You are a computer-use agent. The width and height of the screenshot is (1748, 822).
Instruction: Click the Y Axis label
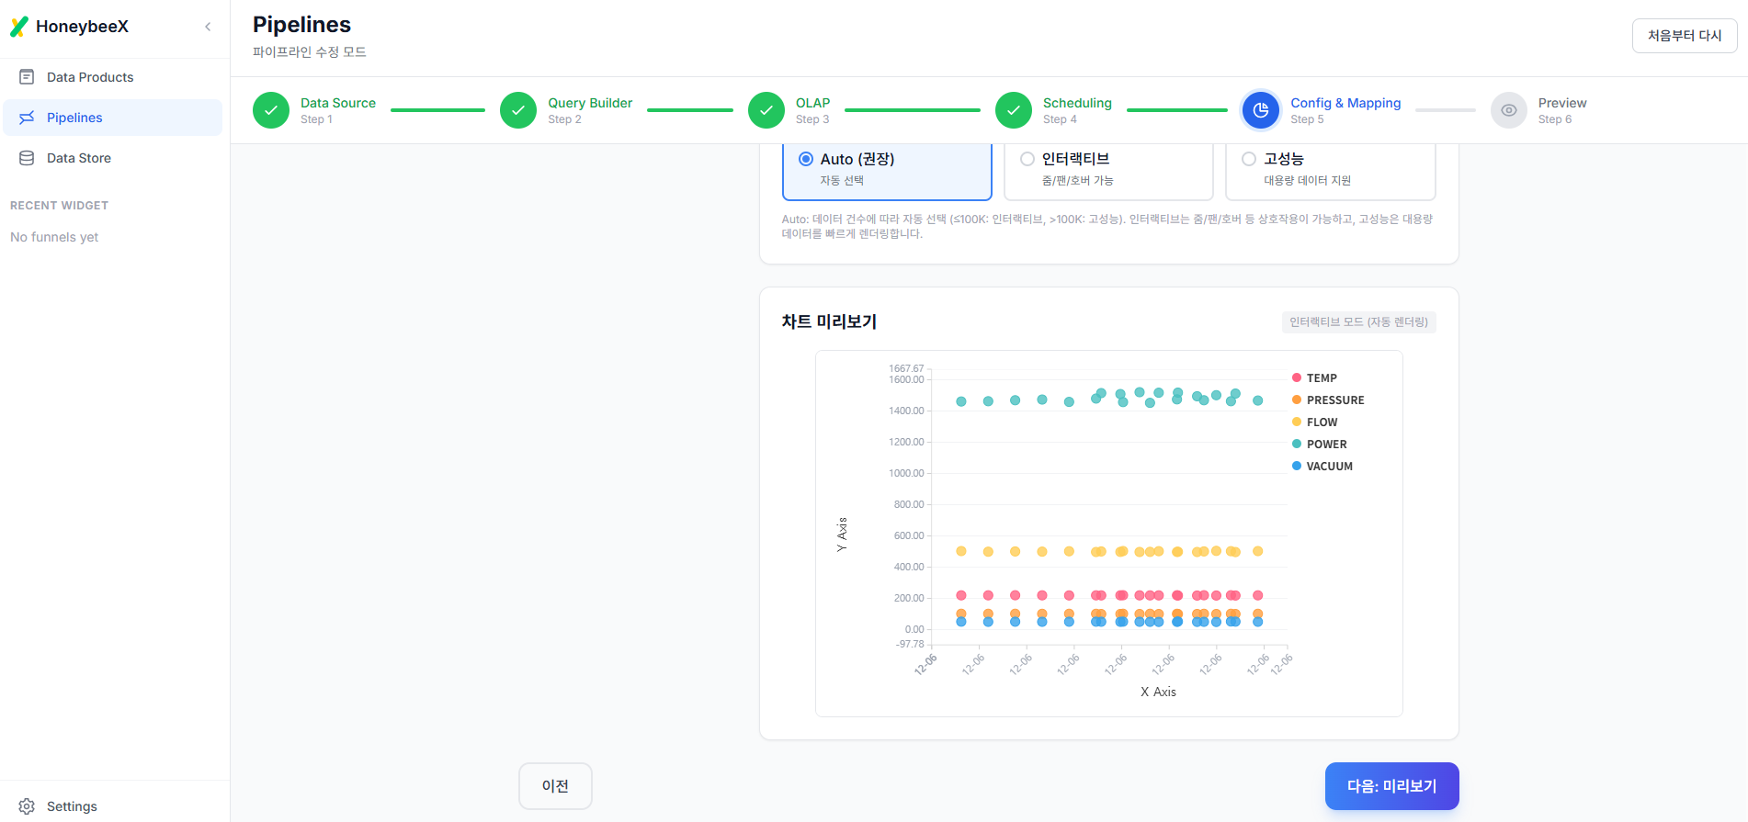pyautogui.click(x=842, y=535)
